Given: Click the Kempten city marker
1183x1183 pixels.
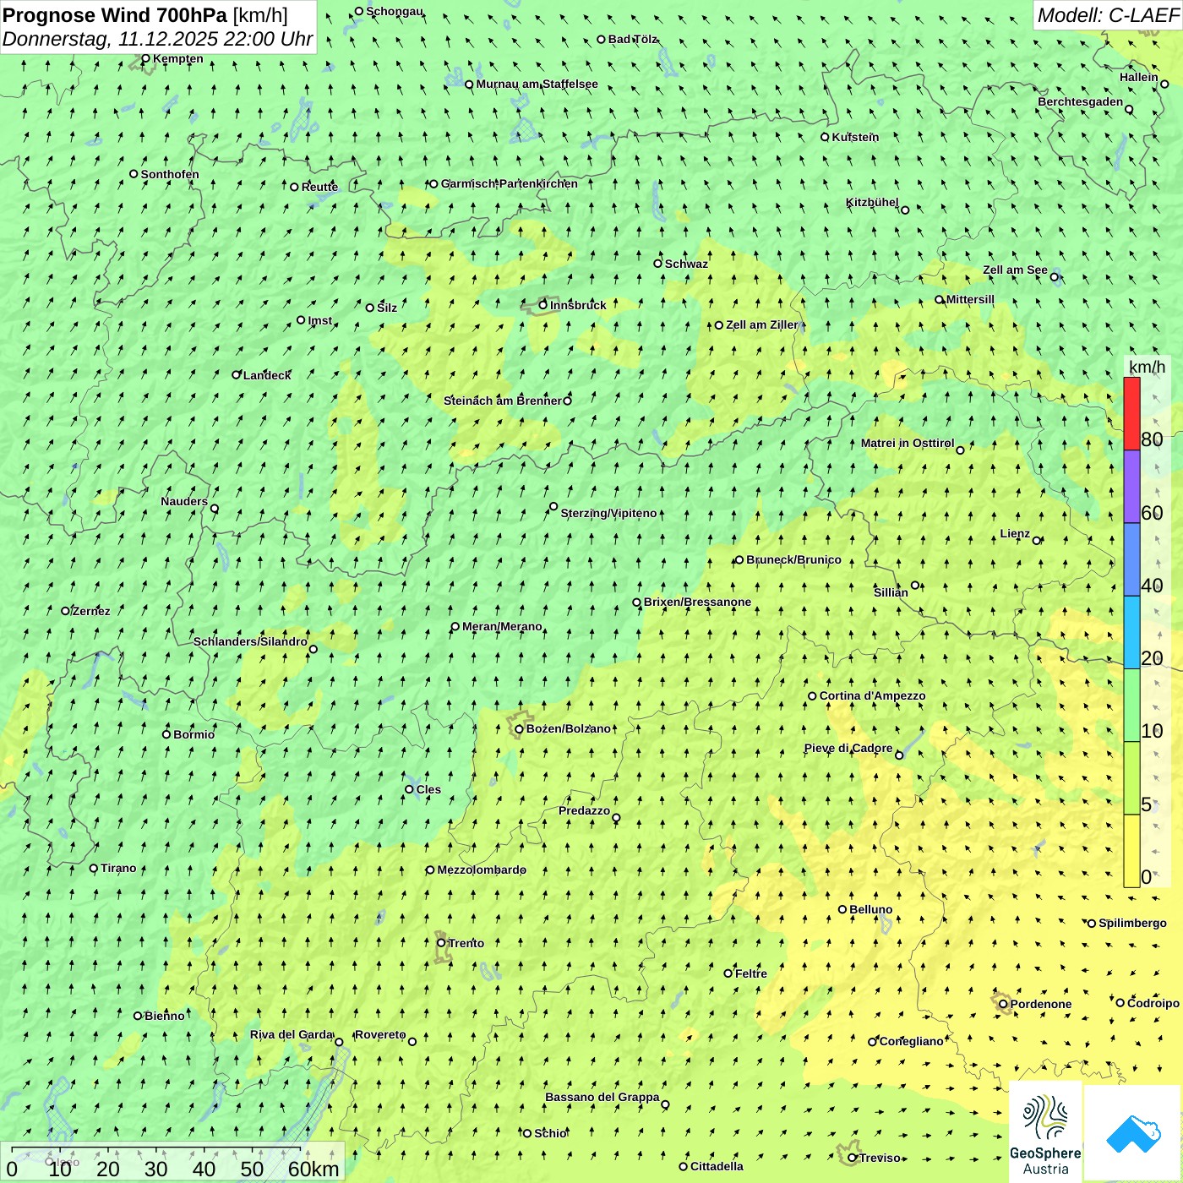Looking at the screenshot, I should pyautogui.click(x=145, y=59).
